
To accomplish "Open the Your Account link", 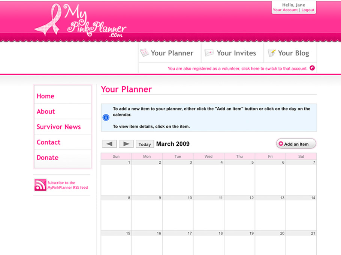I will [285, 10].
